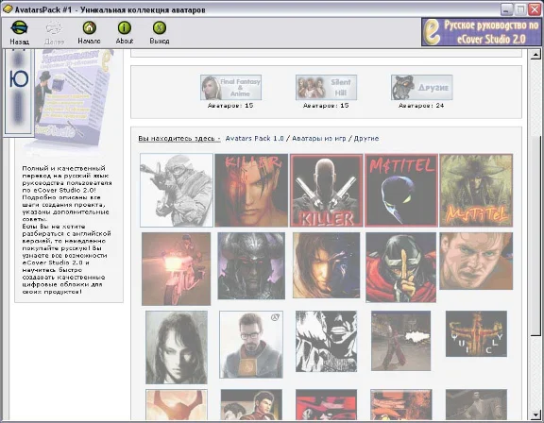544x423 pixels.
Task: Select the dark horned helmet warrior avatar
Action: [251, 265]
